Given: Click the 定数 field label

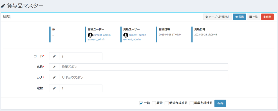Looking at the screenshot, I should coord(40,88).
